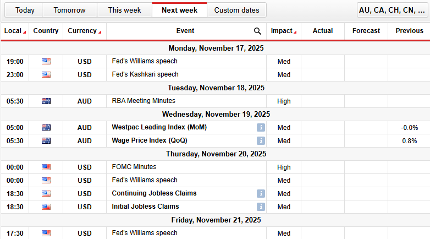Sort the calendar by the Local time column
The height and width of the screenshot is (239, 430).
click(15, 31)
